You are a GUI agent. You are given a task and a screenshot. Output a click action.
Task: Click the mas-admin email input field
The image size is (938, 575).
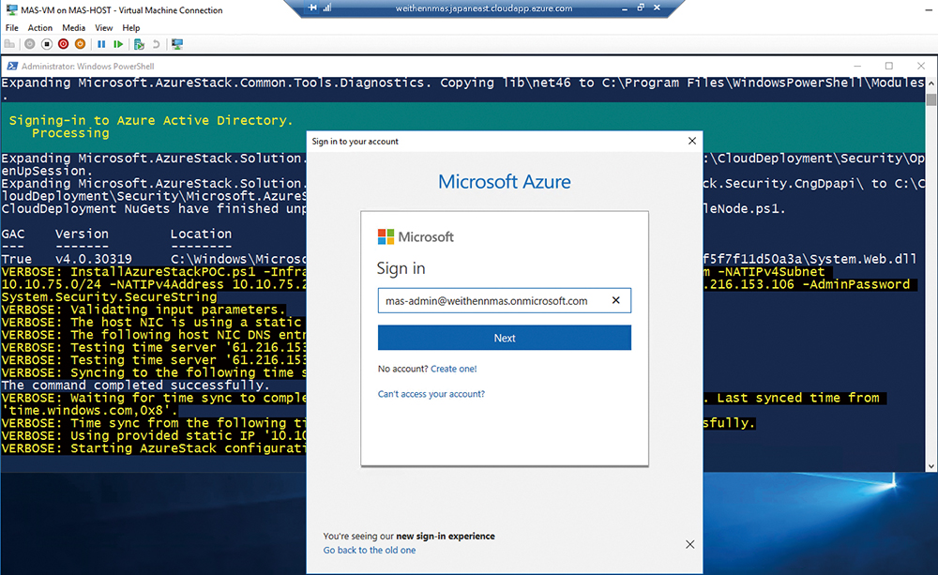point(505,300)
